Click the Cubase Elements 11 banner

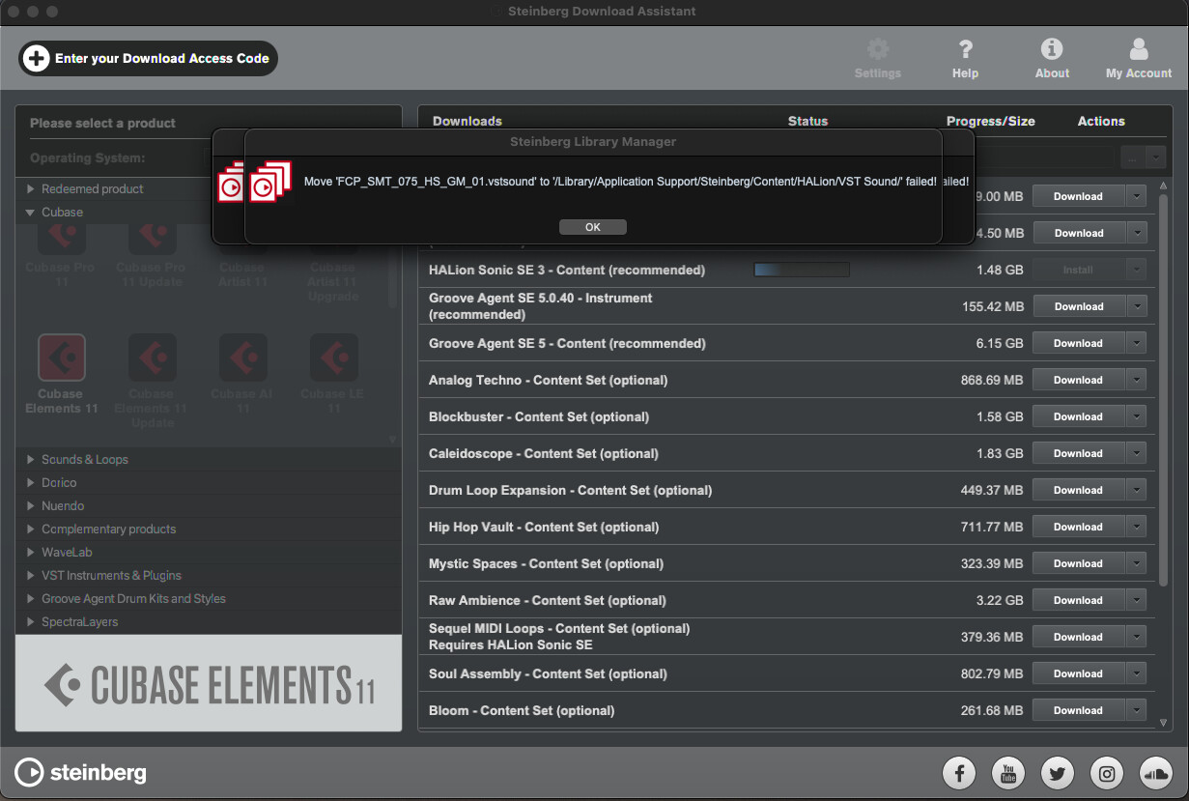tap(209, 683)
